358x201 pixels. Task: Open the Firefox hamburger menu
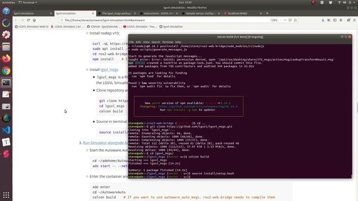tap(355, 20)
